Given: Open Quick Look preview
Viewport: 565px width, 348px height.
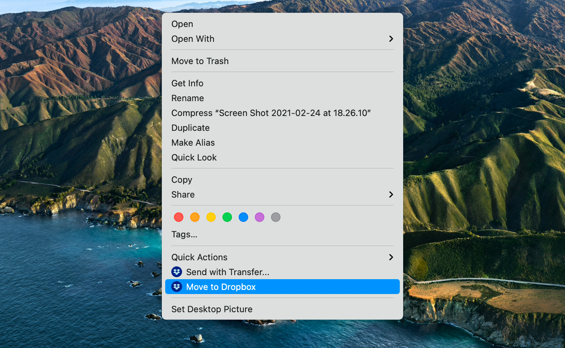Looking at the screenshot, I should coord(282,158).
